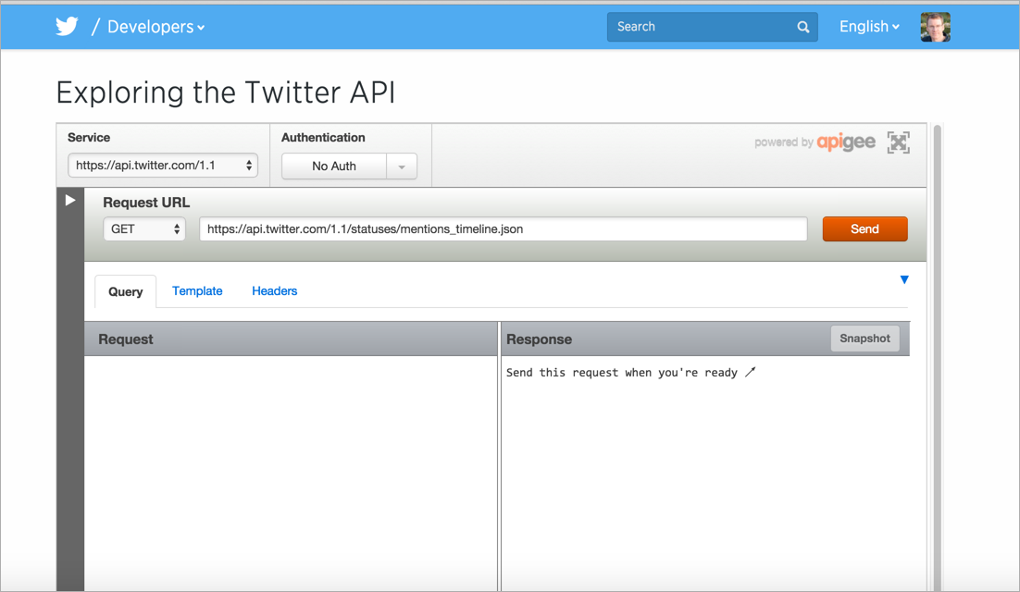Viewport: 1020px width, 592px height.
Task: Click the search magnifier icon
Action: coord(803,27)
